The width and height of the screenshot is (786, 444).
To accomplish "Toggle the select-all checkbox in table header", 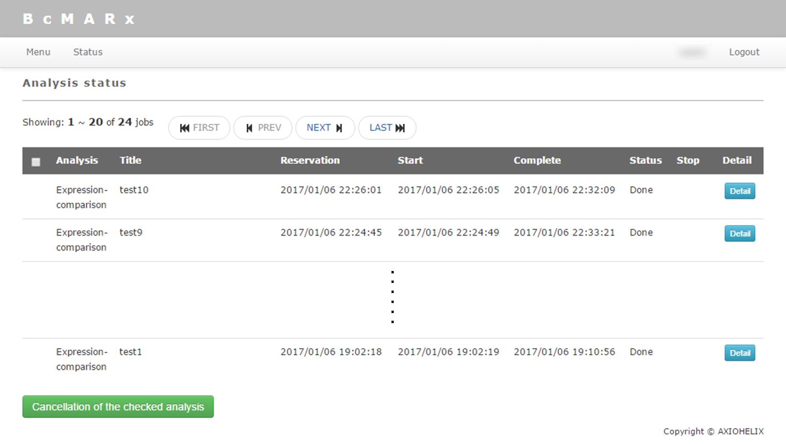I will pyautogui.click(x=36, y=162).
